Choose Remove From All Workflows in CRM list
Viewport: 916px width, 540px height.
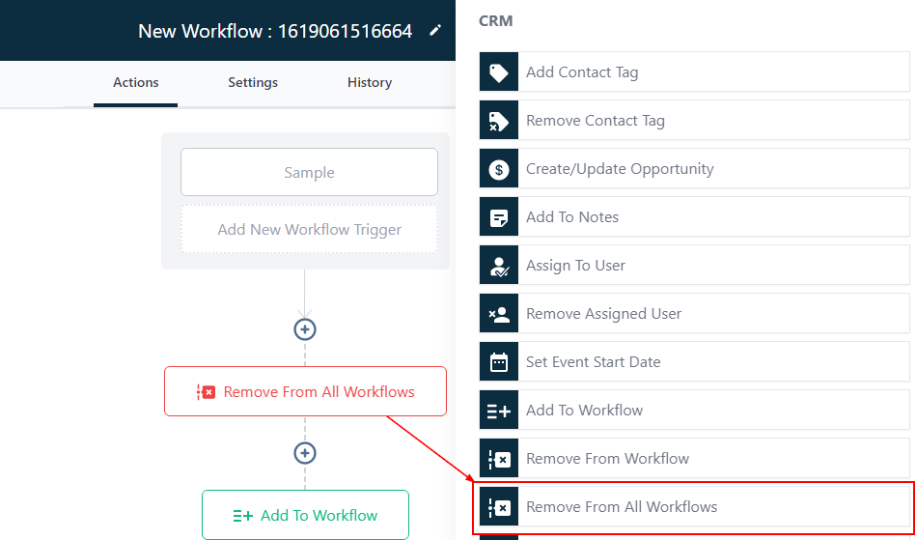(x=692, y=507)
